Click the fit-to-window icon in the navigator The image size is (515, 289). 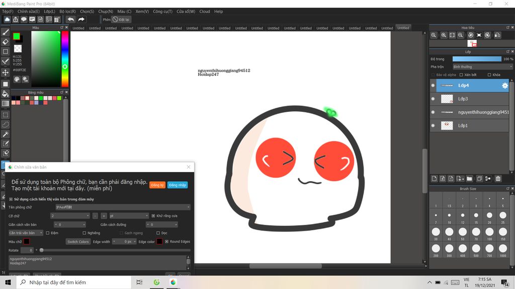452,35
